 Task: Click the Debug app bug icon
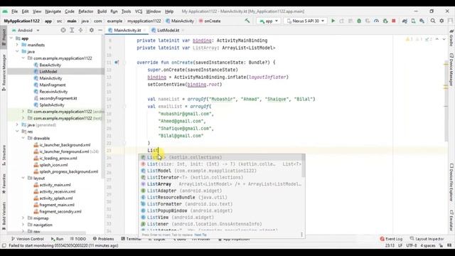pyautogui.click(x=359, y=21)
